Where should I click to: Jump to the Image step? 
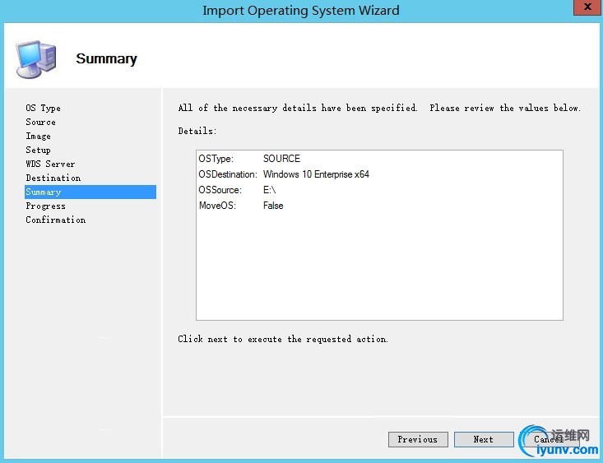pyautogui.click(x=38, y=137)
